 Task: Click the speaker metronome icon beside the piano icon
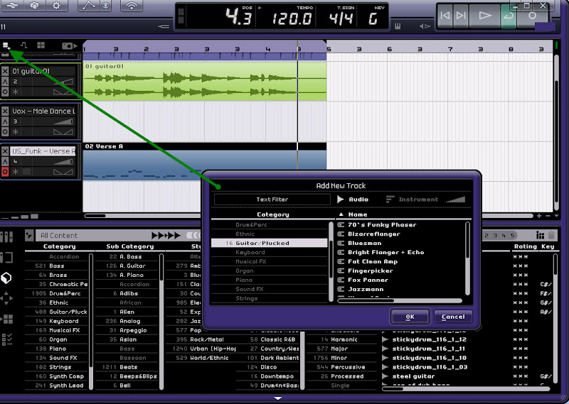[x=425, y=26]
